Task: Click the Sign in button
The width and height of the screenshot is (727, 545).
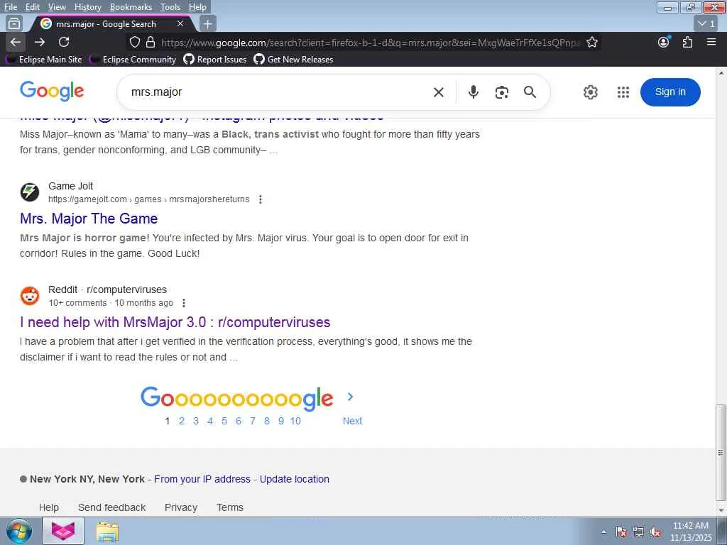Action: point(670,92)
